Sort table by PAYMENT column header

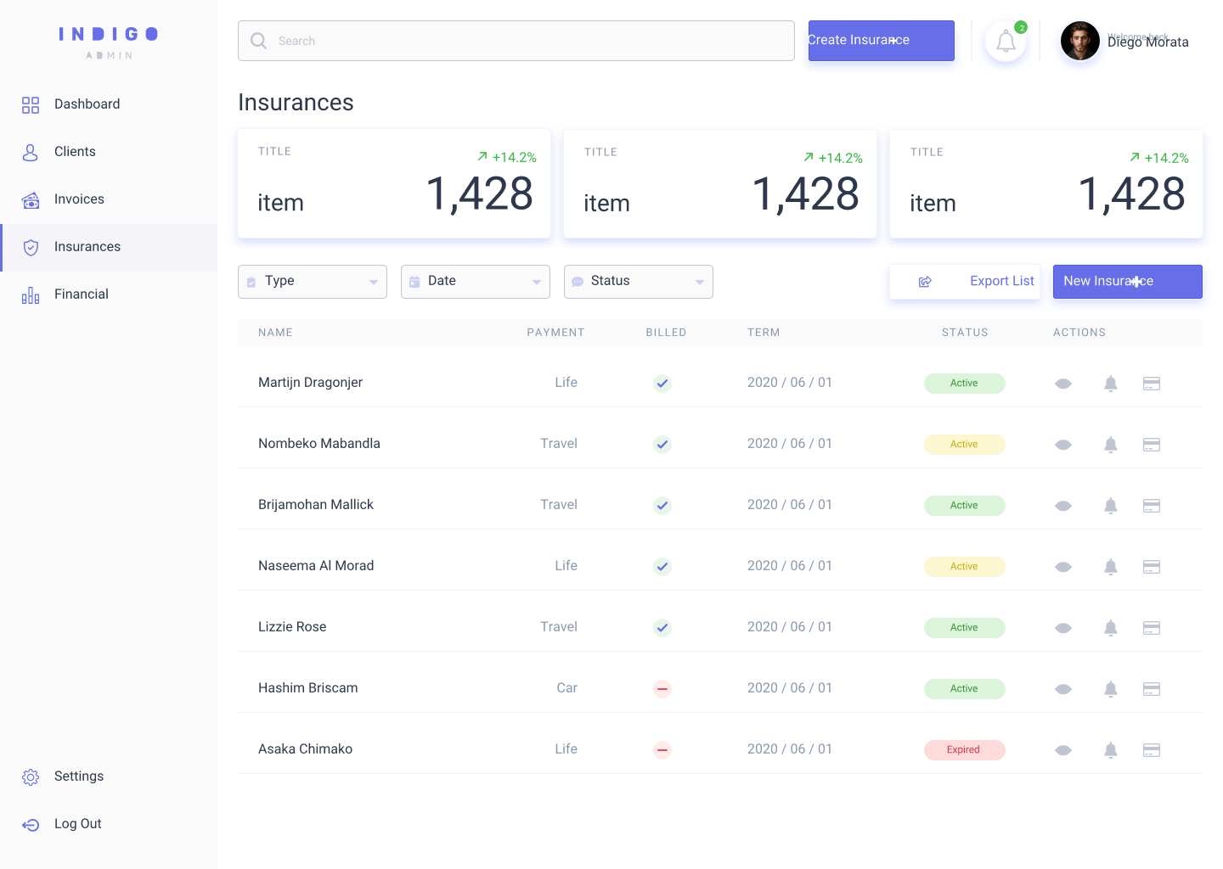pyautogui.click(x=555, y=333)
